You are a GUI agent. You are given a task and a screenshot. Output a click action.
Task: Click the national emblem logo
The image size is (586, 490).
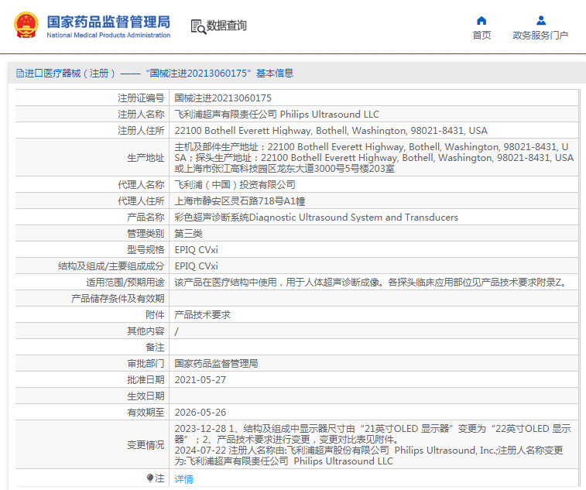[x=26, y=25]
